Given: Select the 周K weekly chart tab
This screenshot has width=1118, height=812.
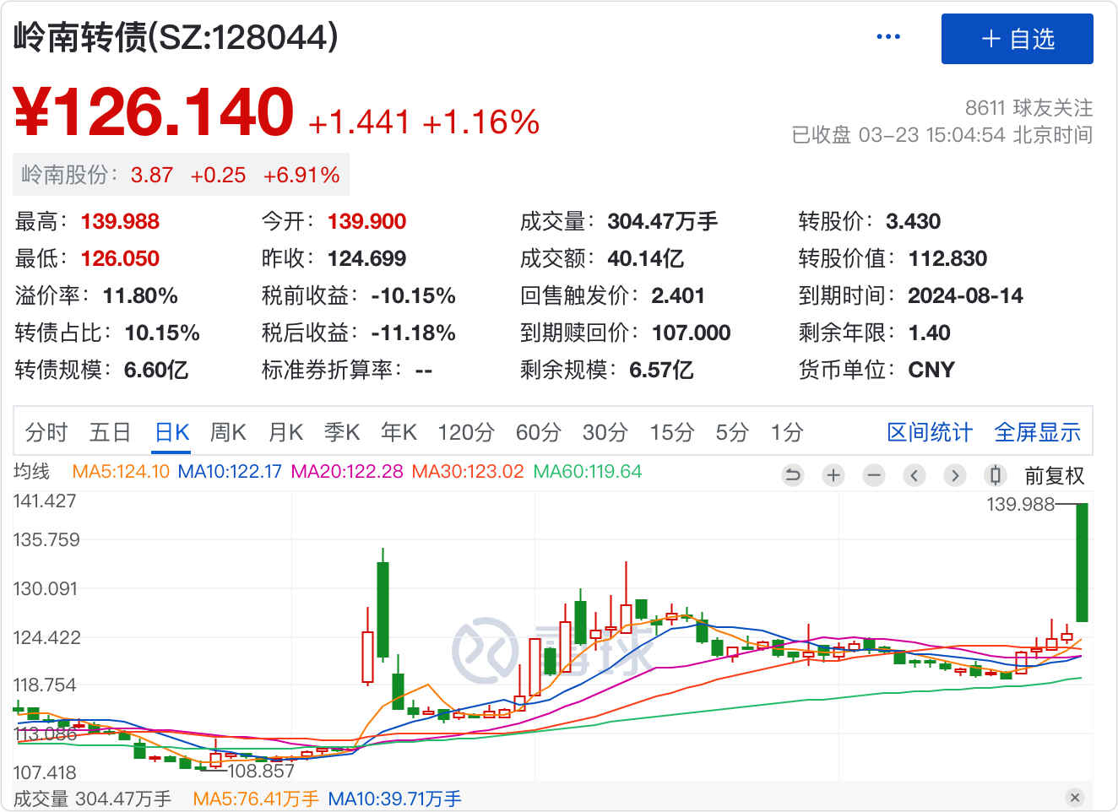Looking at the screenshot, I should tap(228, 432).
